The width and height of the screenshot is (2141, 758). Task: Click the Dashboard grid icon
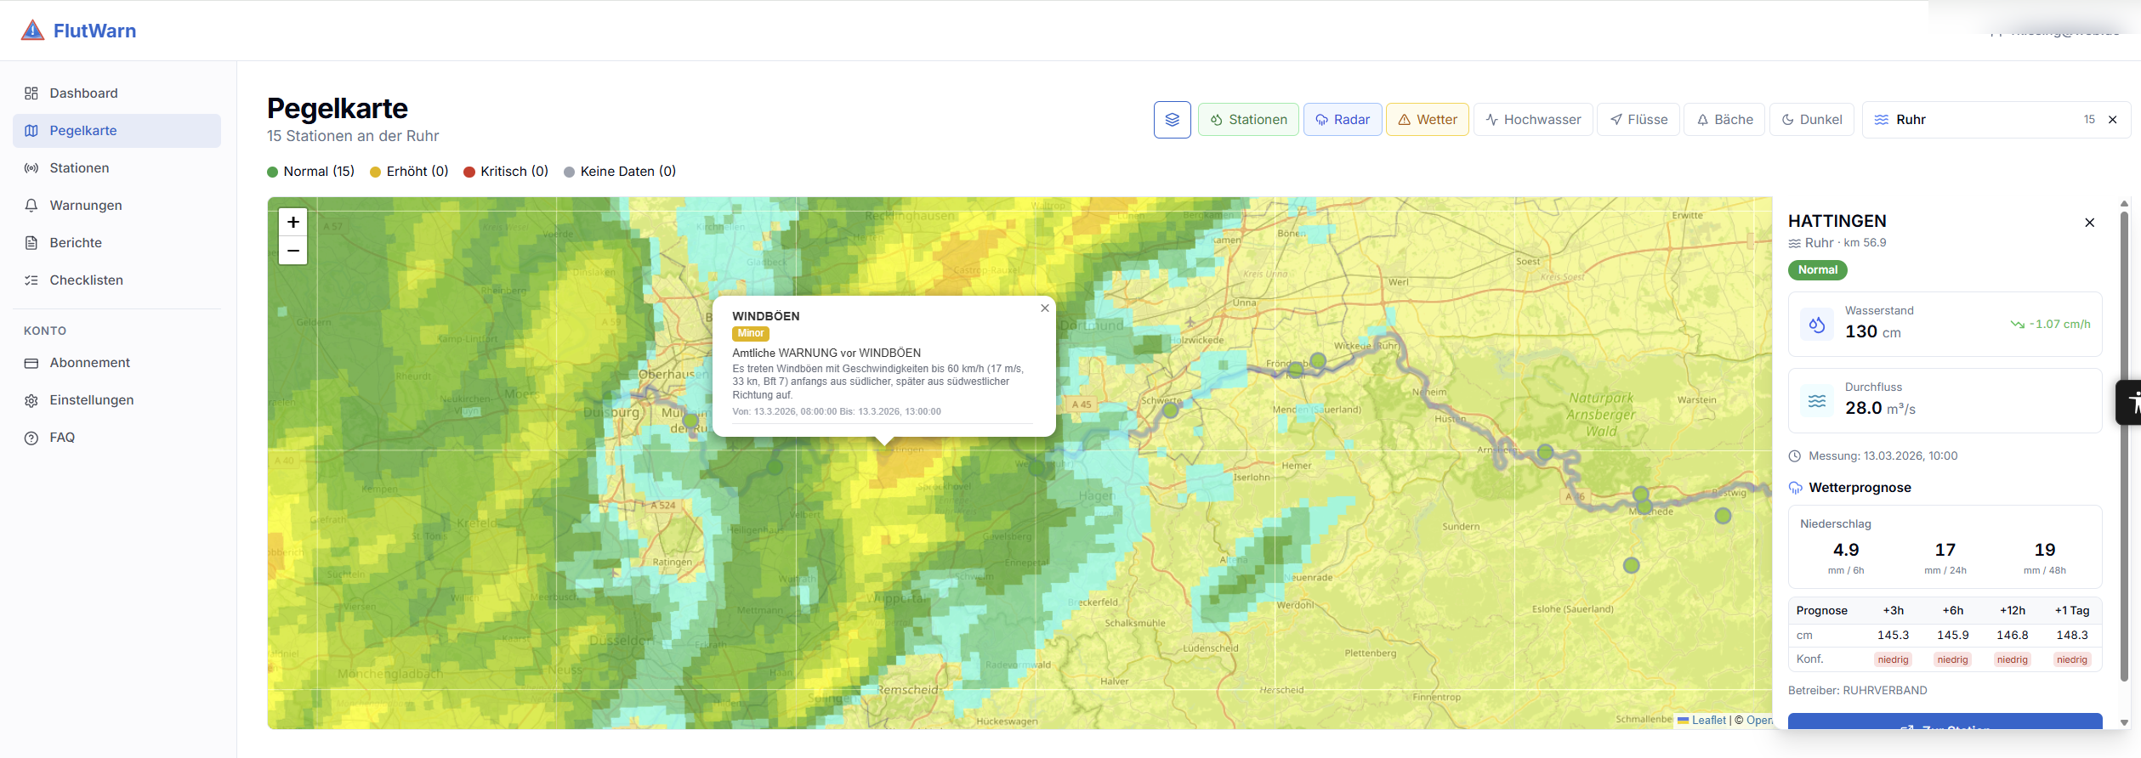[31, 93]
